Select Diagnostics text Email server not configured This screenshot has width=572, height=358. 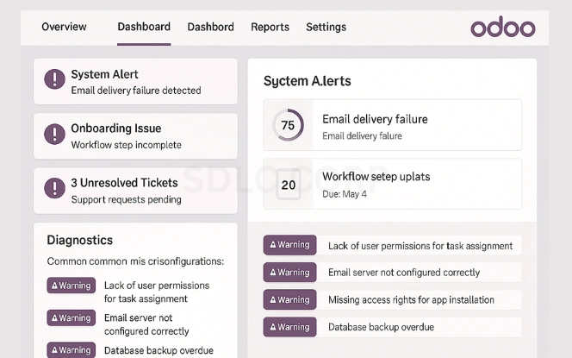(x=146, y=324)
